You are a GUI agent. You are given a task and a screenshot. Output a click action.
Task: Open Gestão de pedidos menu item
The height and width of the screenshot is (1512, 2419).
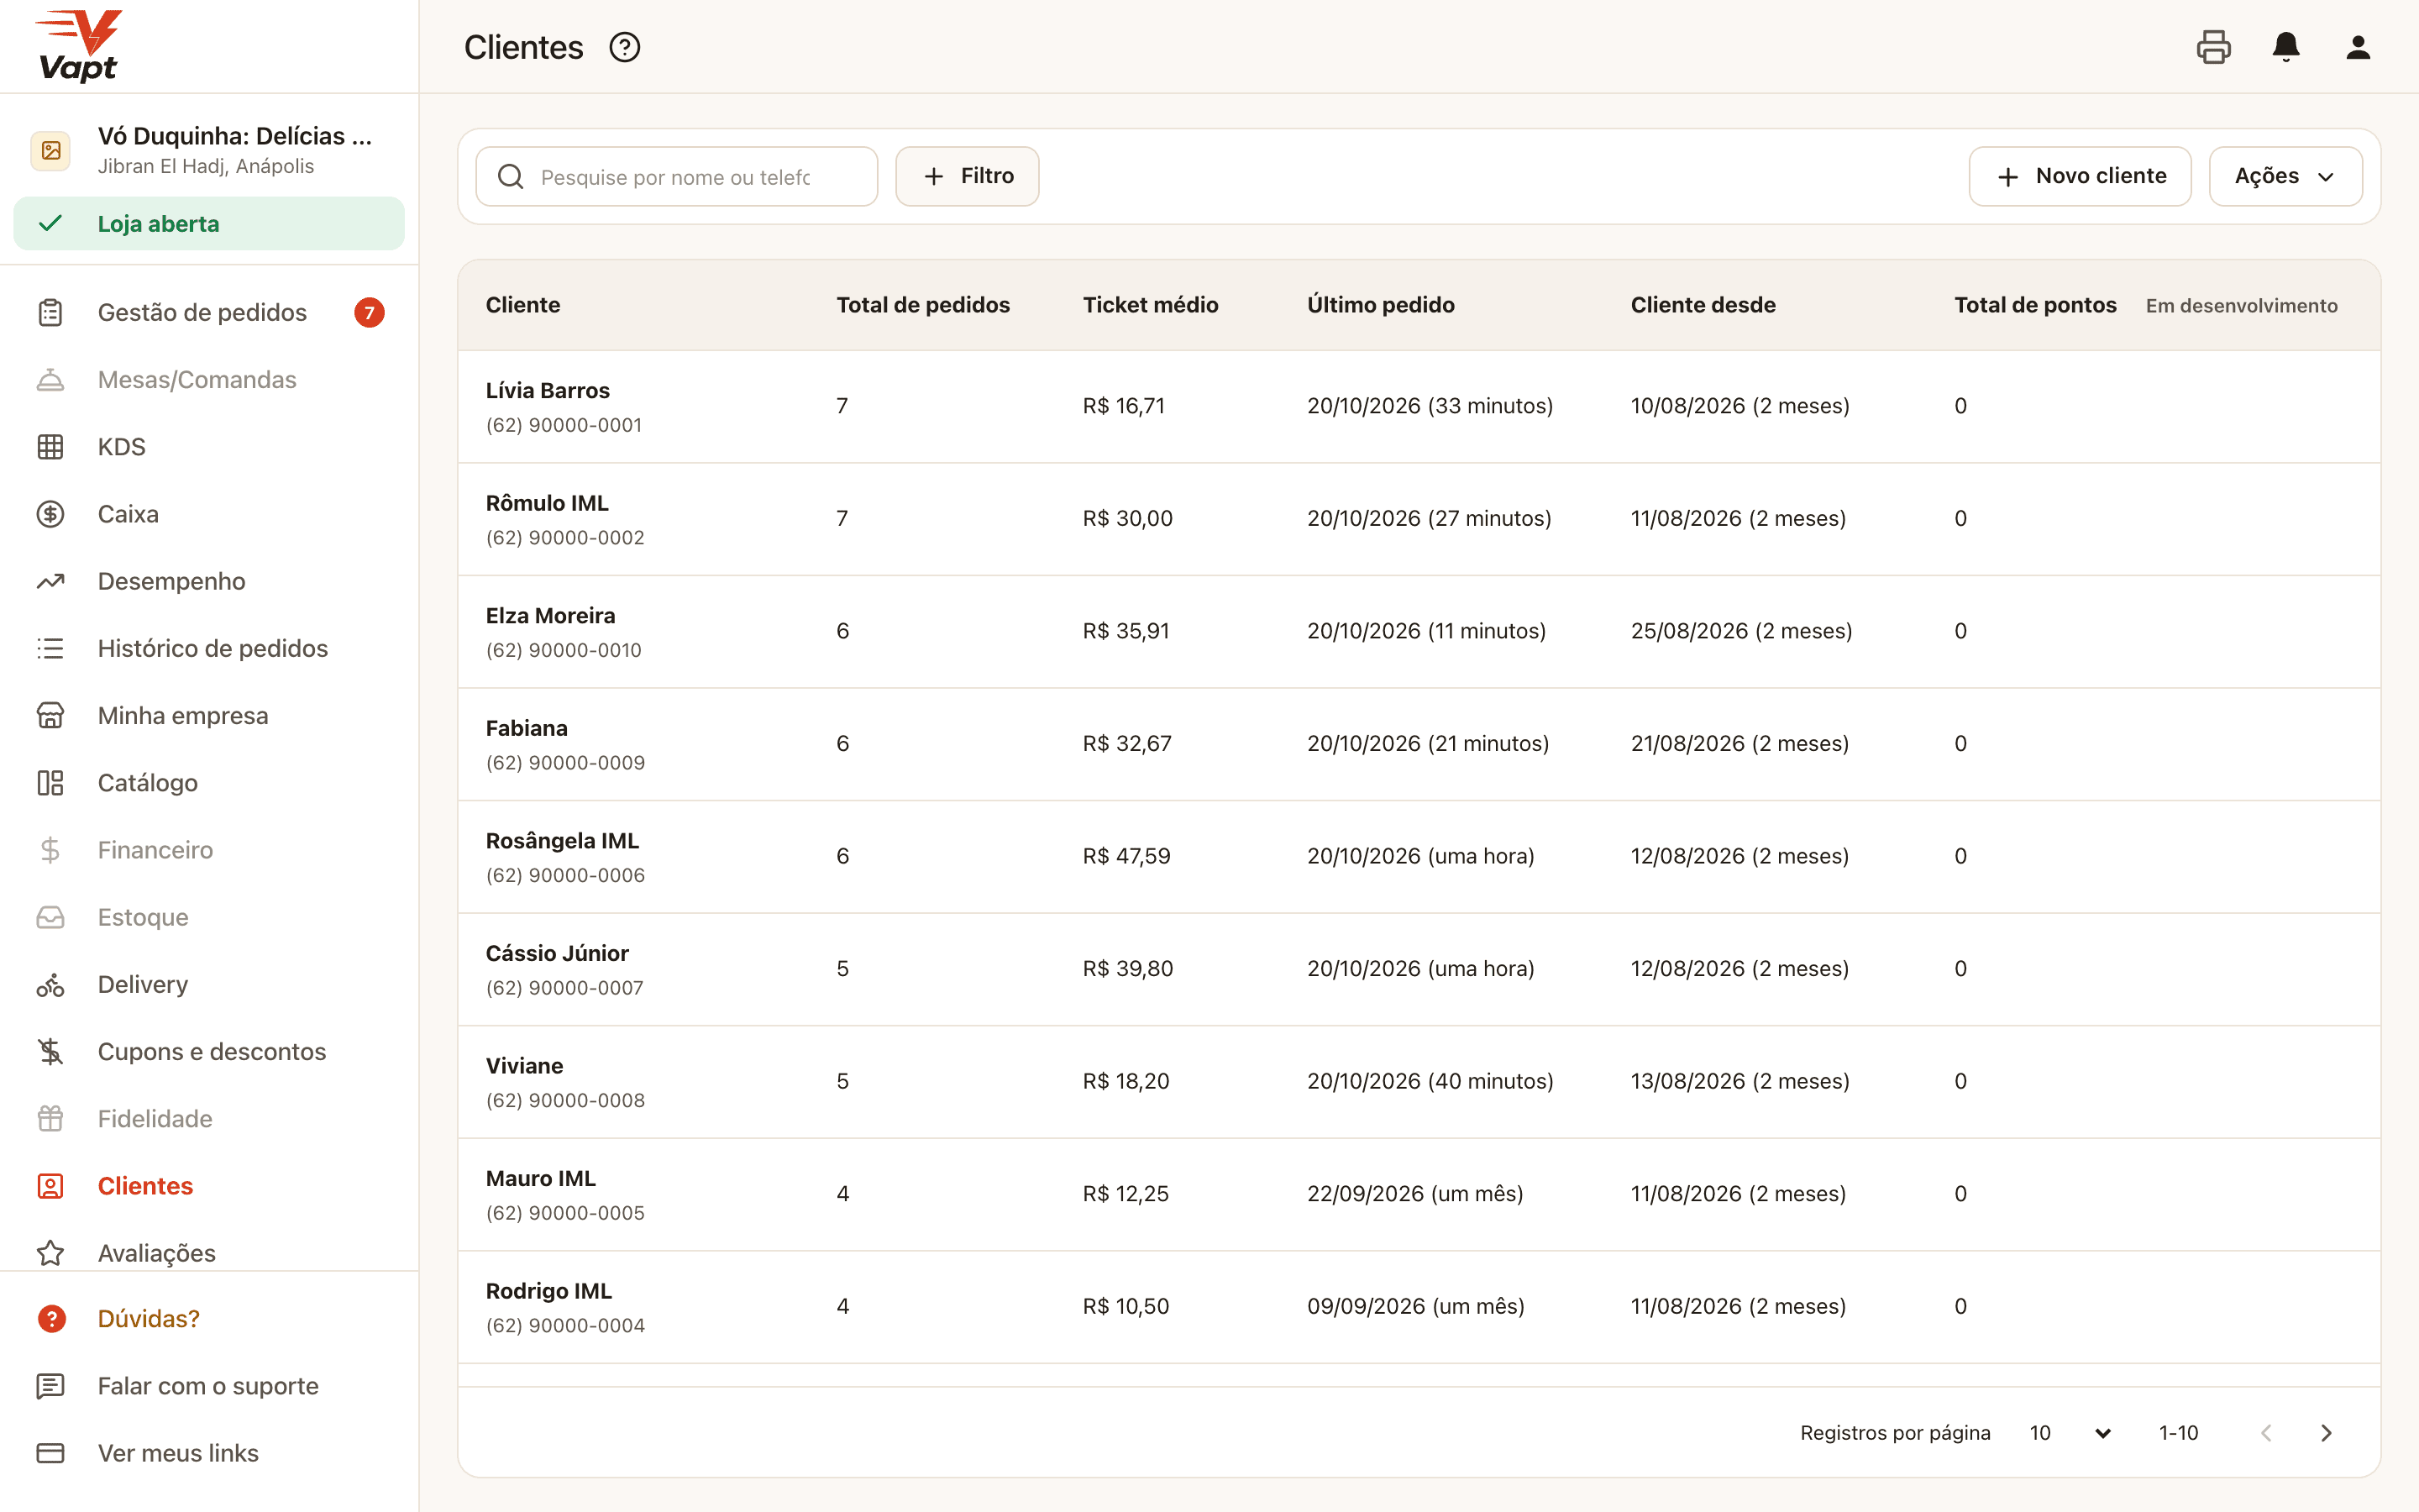[209, 313]
